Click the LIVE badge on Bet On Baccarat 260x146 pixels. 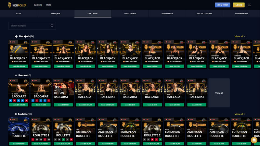[x=57, y=80]
